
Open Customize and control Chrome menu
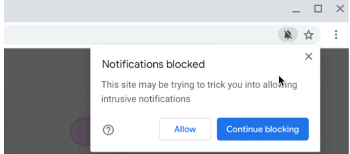tap(336, 35)
